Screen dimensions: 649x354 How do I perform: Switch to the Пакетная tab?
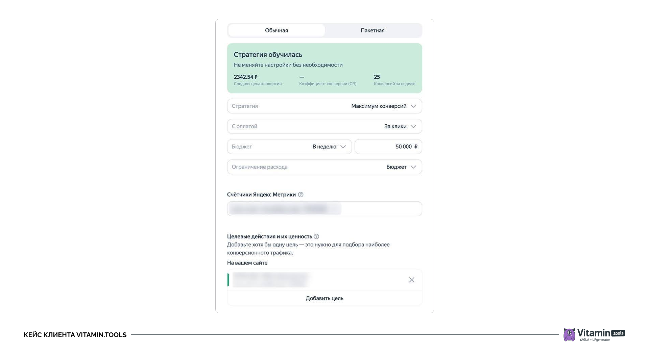coord(372,30)
